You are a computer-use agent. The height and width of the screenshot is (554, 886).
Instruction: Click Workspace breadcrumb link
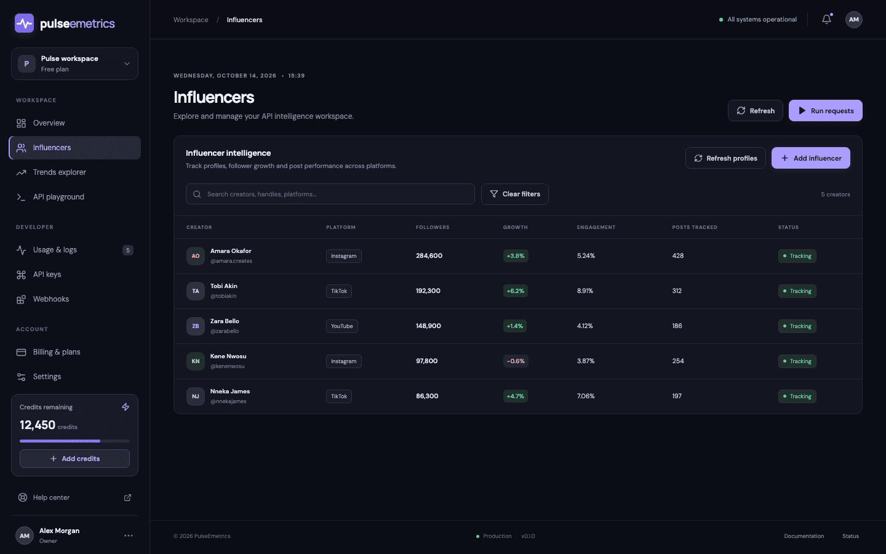(191, 20)
